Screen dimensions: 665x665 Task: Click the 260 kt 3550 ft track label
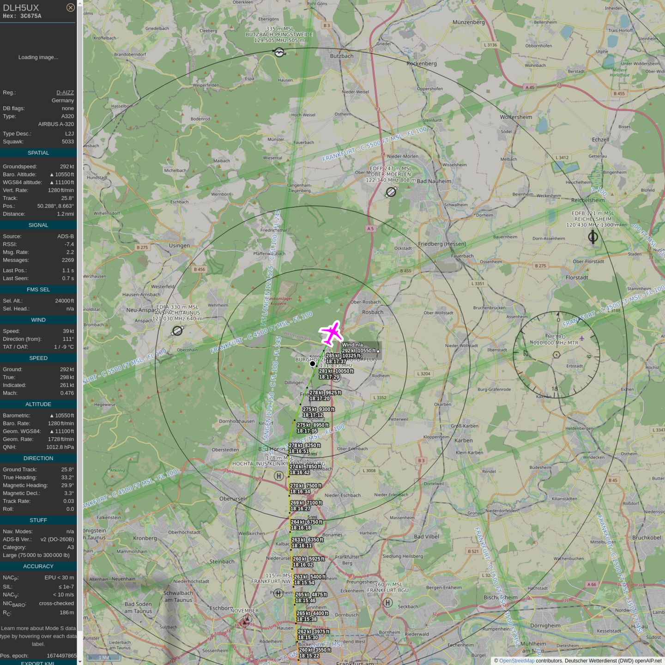(x=315, y=650)
